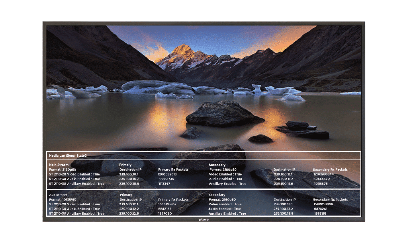Click the Main Stream Format: 2160p60 label under Secondary
The width and height of the screenshot is (415, 247).
pyautogui.click(x=223, y=169)
